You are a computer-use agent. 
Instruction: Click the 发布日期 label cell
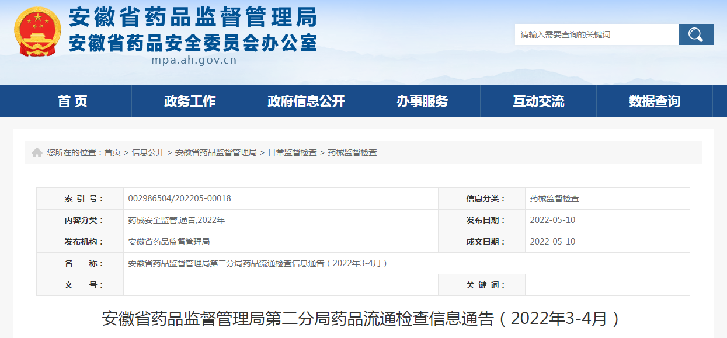point(482,220)
